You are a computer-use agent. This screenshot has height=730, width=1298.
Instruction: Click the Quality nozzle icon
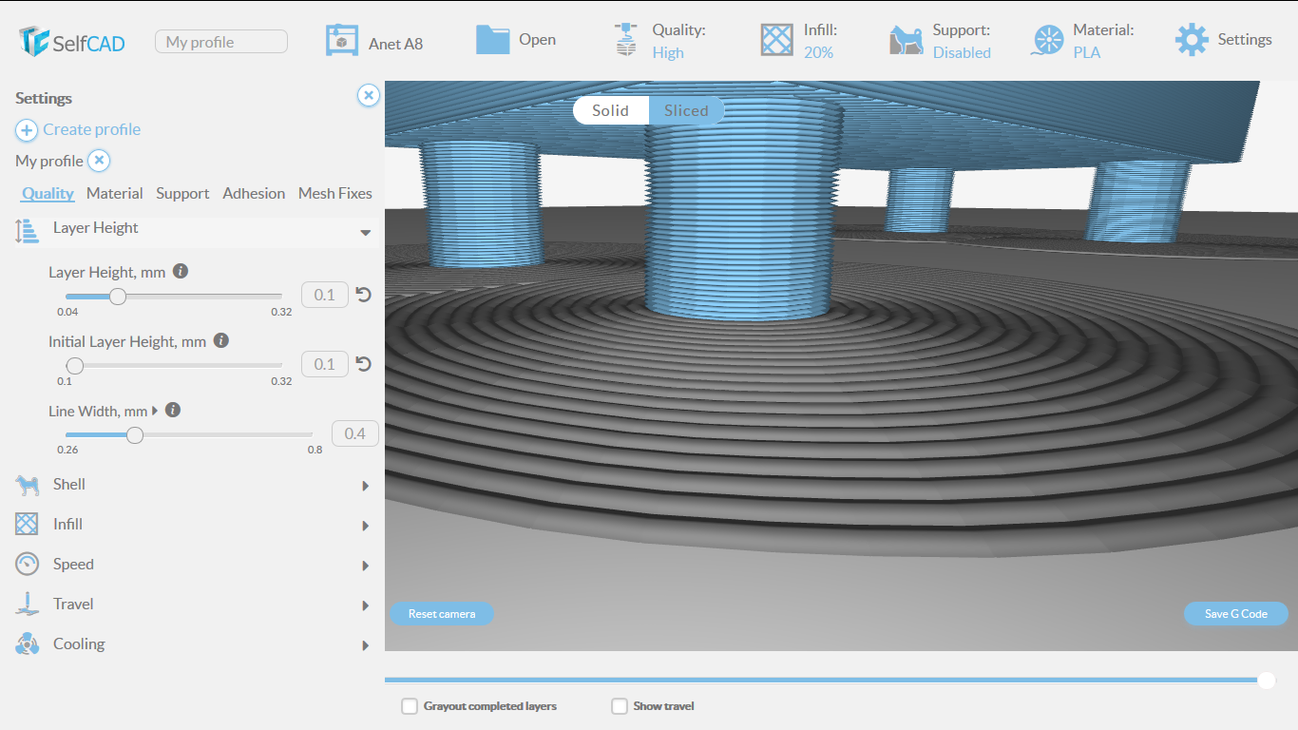pos(625,40)
